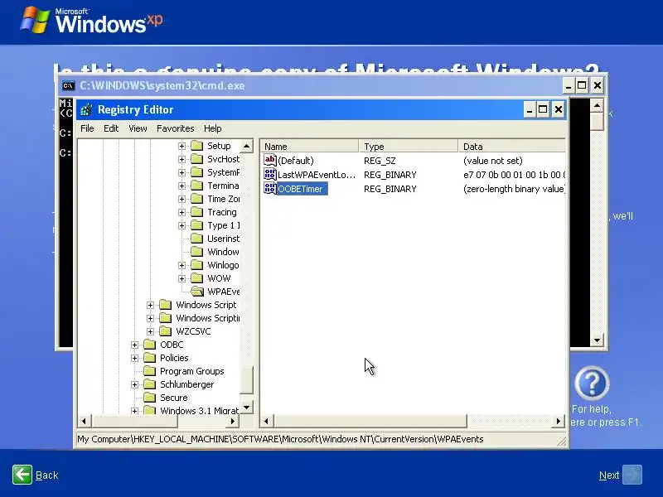Click the Back link text
This screenshot has height=497, width=663.
coord(47,475)
